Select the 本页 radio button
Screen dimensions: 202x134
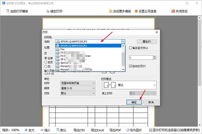coord(45,62)
